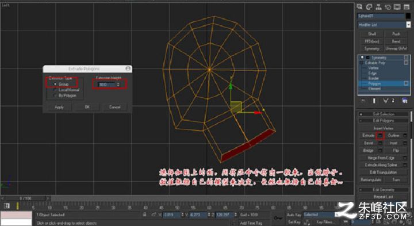This screenshot has width=414, height=226.
Task: Open Extrude Along Spline settings icon
Action: point(405,164)
